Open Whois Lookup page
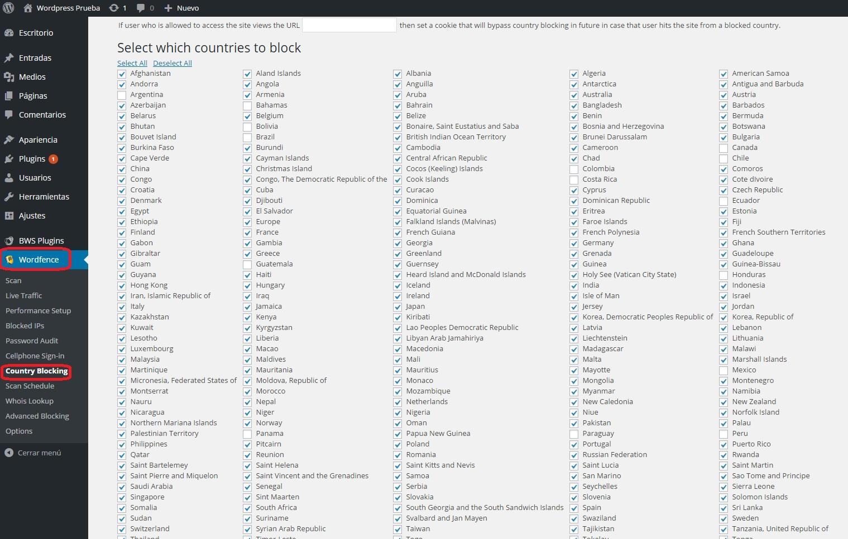Image resolution: width=848 pixels, height=539 pixels. 30,401
